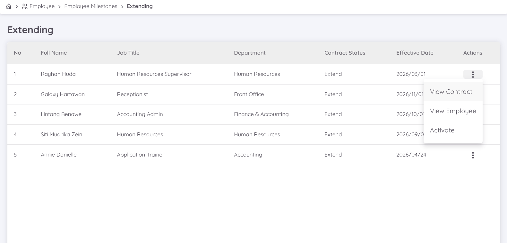The height and width of the screenshot is (243, 507).
Task: Click Activate in the actions menu
Action: tap(442, 130)
